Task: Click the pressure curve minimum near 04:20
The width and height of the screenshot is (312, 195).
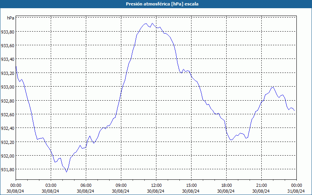Action: tap(67, 172)
